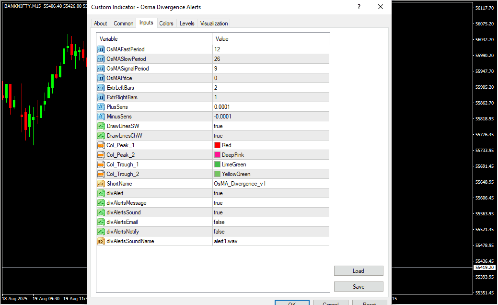This screenshot has width=498, height=305.
Task: Click the PlusSens double type icon
Action: 101,107
